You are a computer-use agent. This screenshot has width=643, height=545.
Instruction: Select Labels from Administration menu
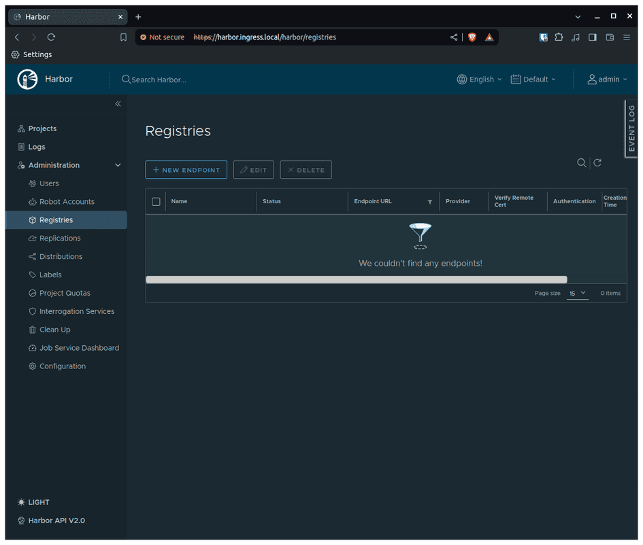(x=51, y=275)
